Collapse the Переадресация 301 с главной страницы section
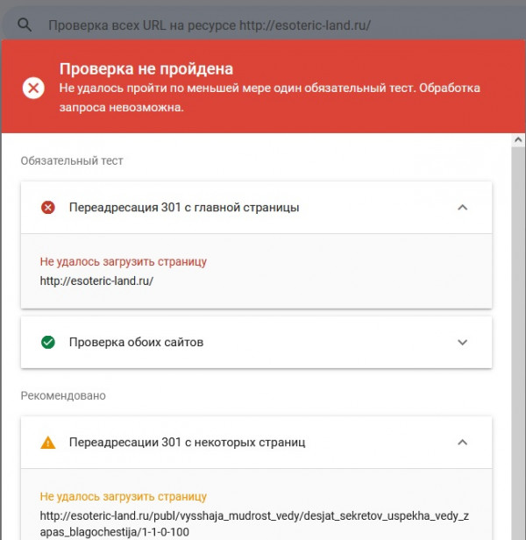Viewport: 526px width, 540px height. tap(462, 208)
